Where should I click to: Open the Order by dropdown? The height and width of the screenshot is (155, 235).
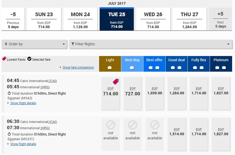click(x=34, y=44)
